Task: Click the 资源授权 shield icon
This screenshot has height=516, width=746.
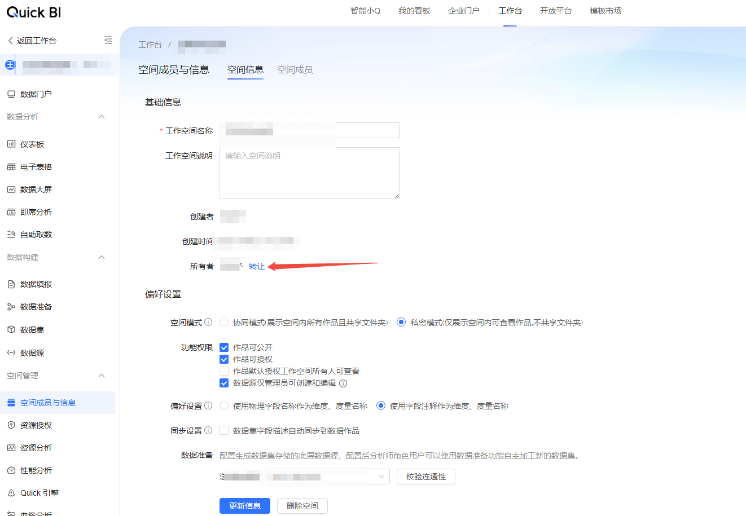Action: [11, 425]
